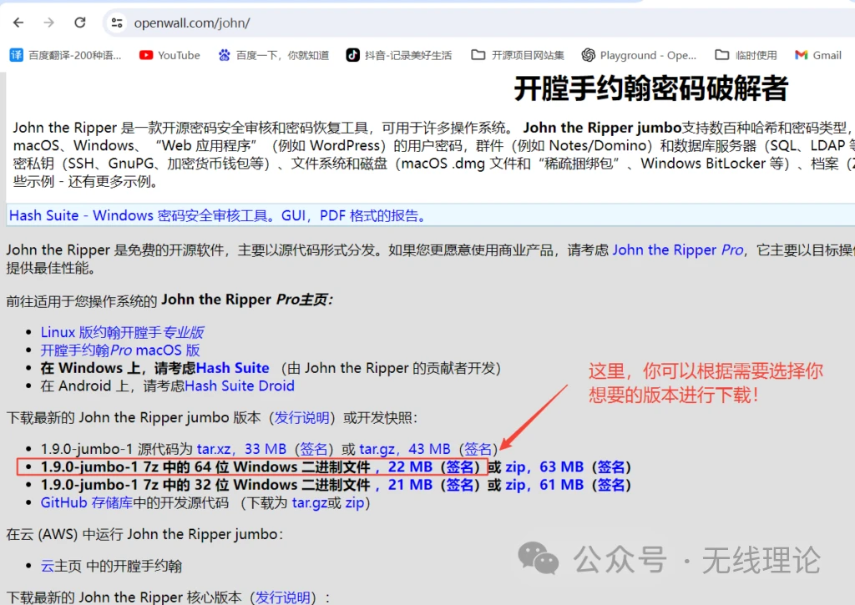Open 开膛手约翰Pro macOS 版 link
The height and width of the screenshot is (605, 855).
120,350
